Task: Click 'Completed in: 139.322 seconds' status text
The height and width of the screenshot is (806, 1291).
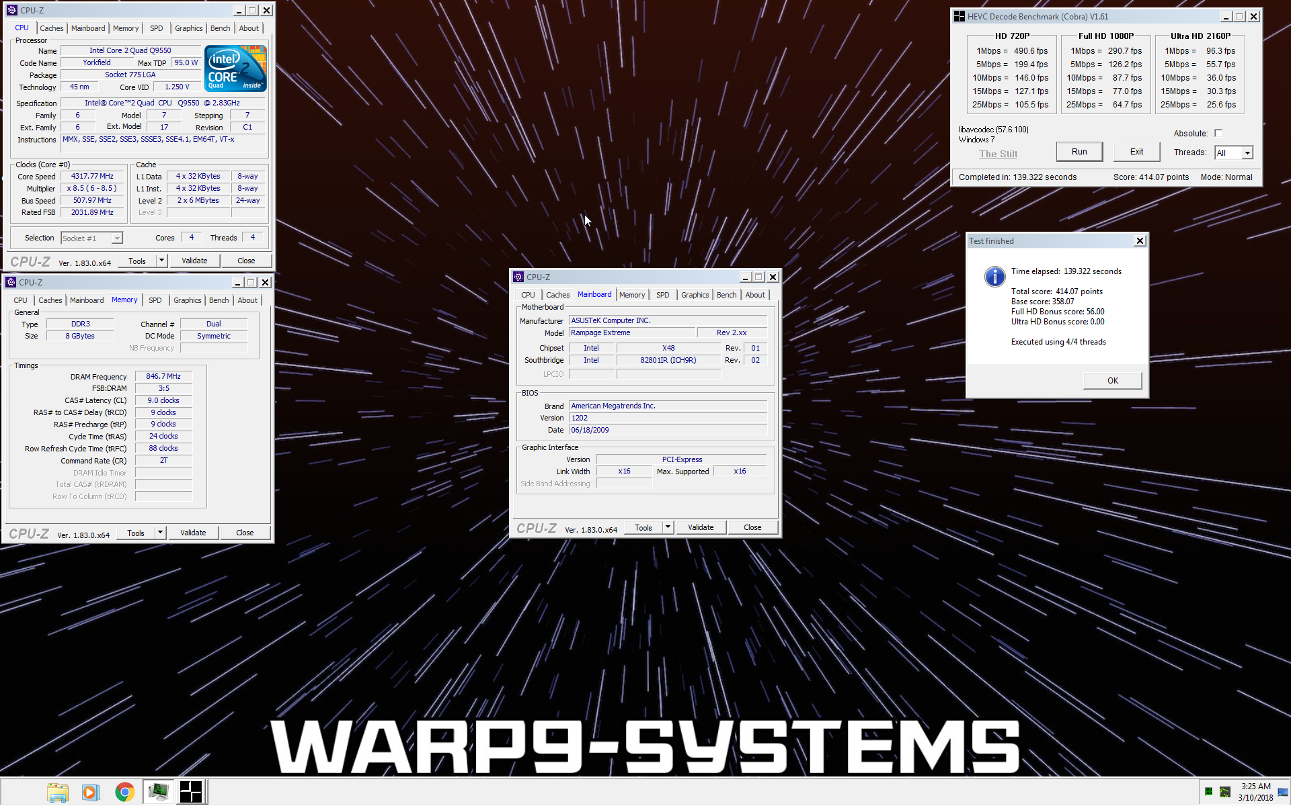Action: pos(1017,177)
